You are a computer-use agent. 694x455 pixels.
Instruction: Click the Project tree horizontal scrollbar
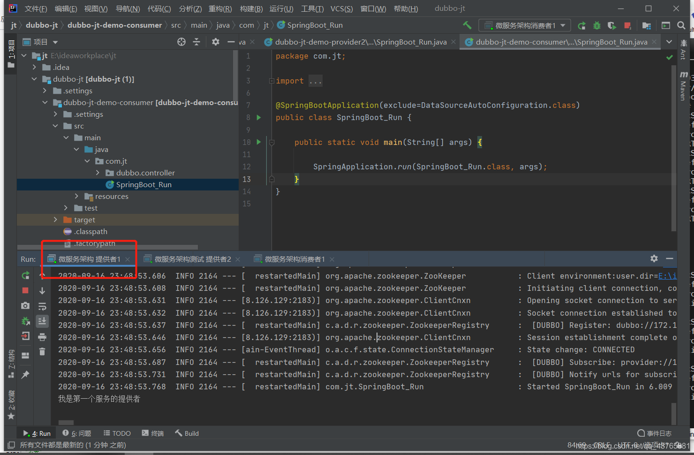point(107,247)
